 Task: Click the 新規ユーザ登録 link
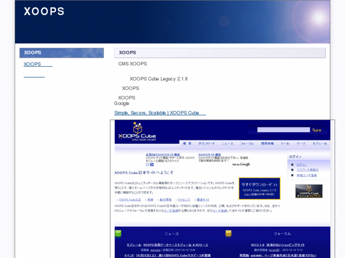[307, 175]
